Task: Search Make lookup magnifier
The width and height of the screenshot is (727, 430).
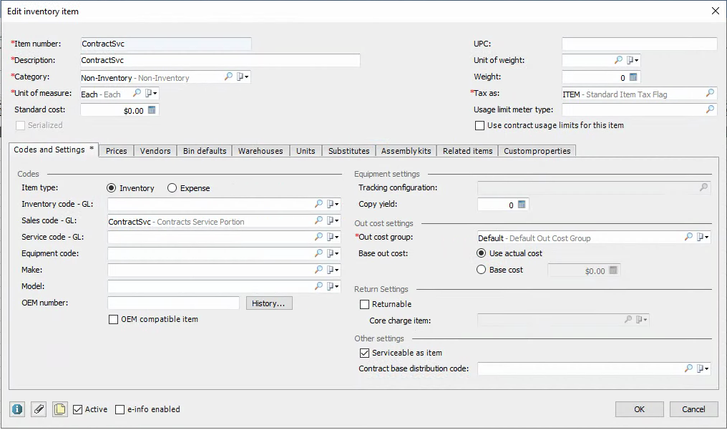Action: pyautogui.click(x=318, y=270)
